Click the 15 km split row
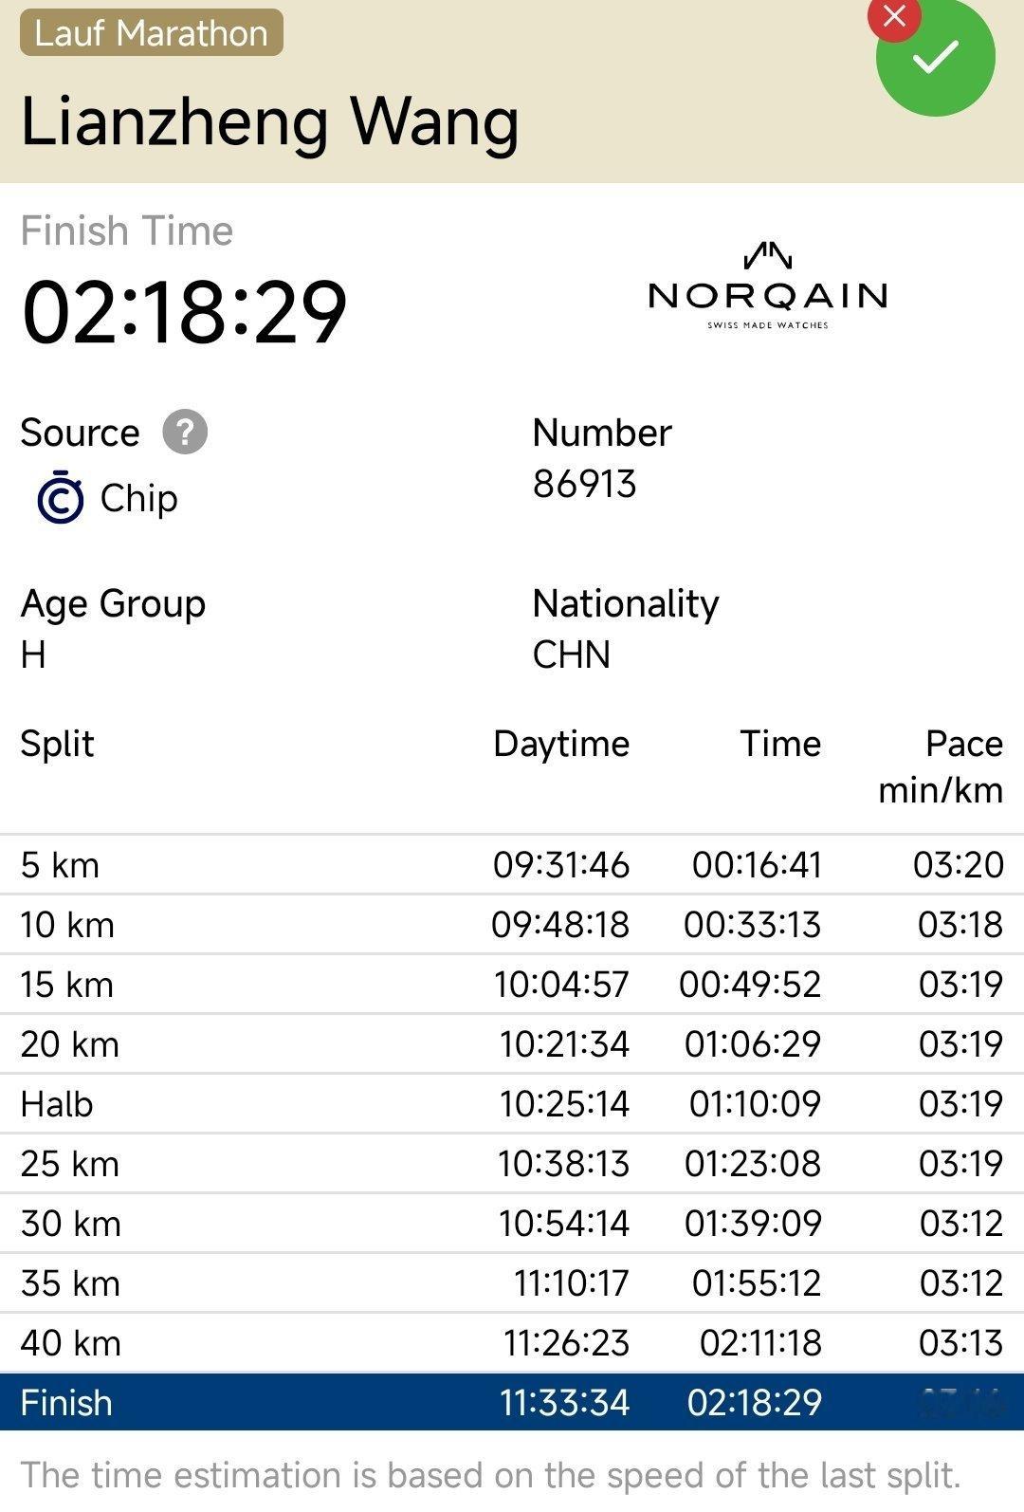Screen dimensions: 1024x1512 [512, 985]
